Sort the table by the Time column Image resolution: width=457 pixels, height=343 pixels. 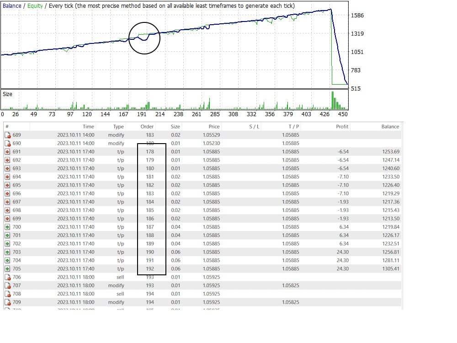click(88, 127)
